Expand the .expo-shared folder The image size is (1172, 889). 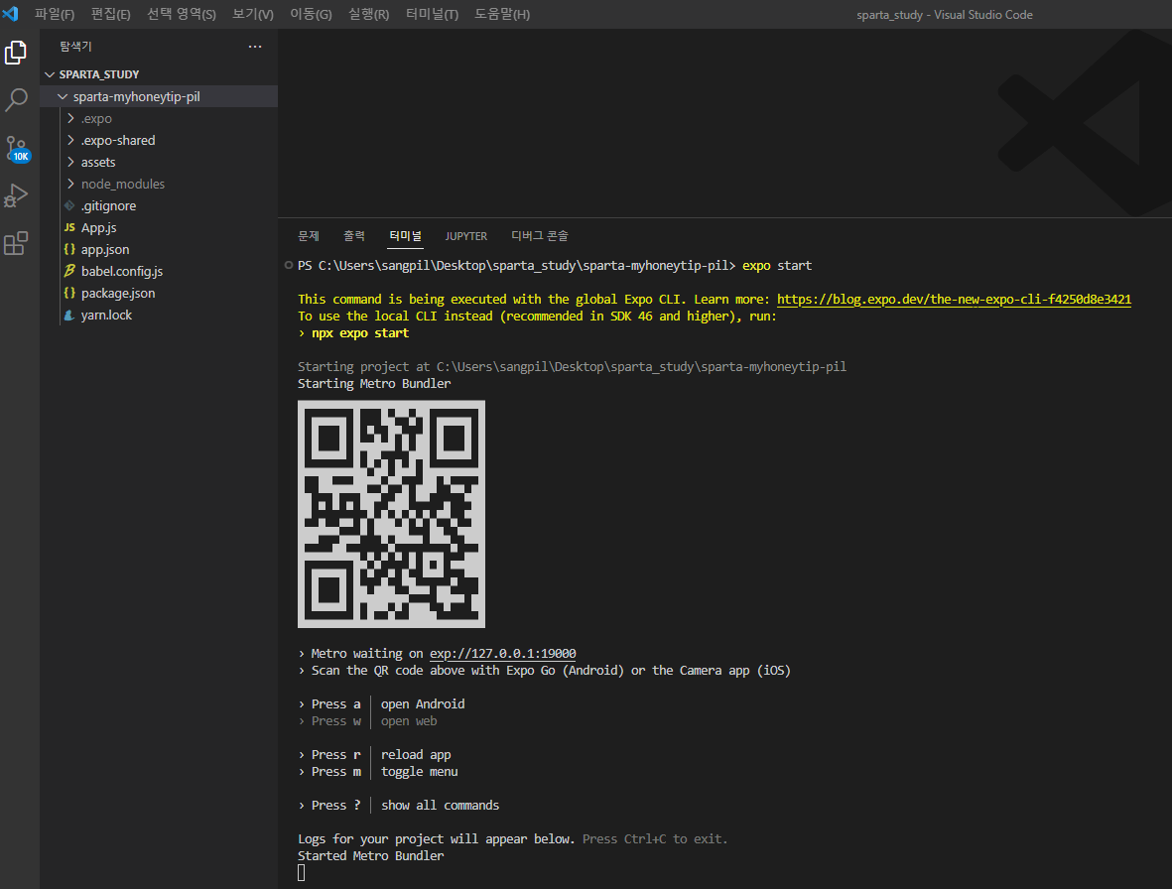71,140
